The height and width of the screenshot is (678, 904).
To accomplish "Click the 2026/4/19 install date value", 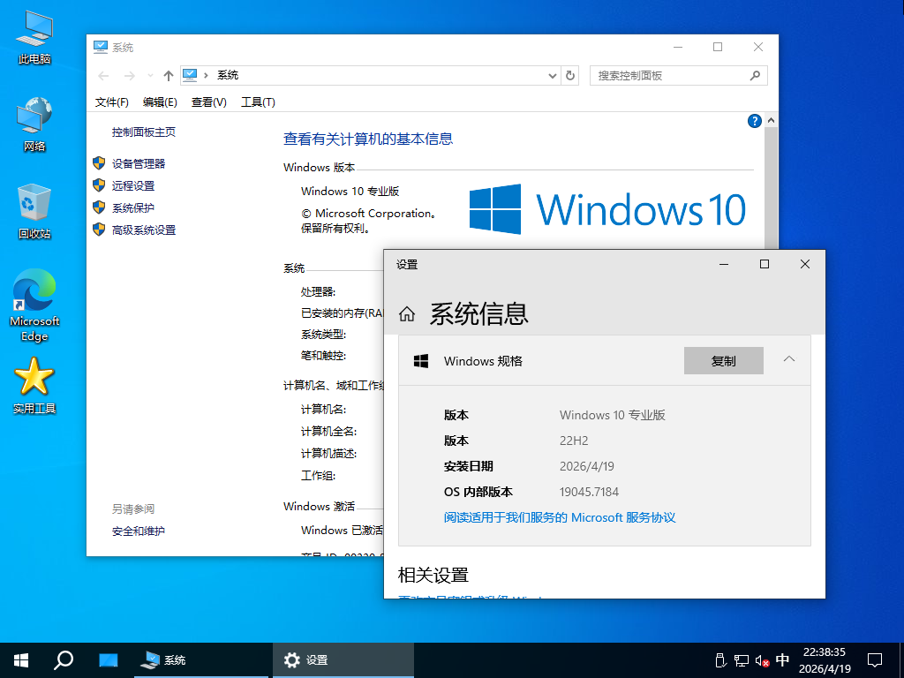I will point(587,466).
